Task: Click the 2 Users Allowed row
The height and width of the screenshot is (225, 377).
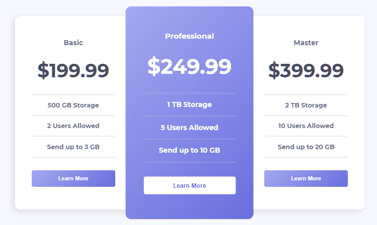Action: click(73, 126)
